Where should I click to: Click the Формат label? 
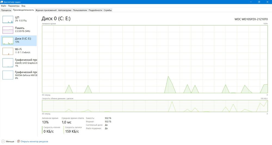coord(90,122)
